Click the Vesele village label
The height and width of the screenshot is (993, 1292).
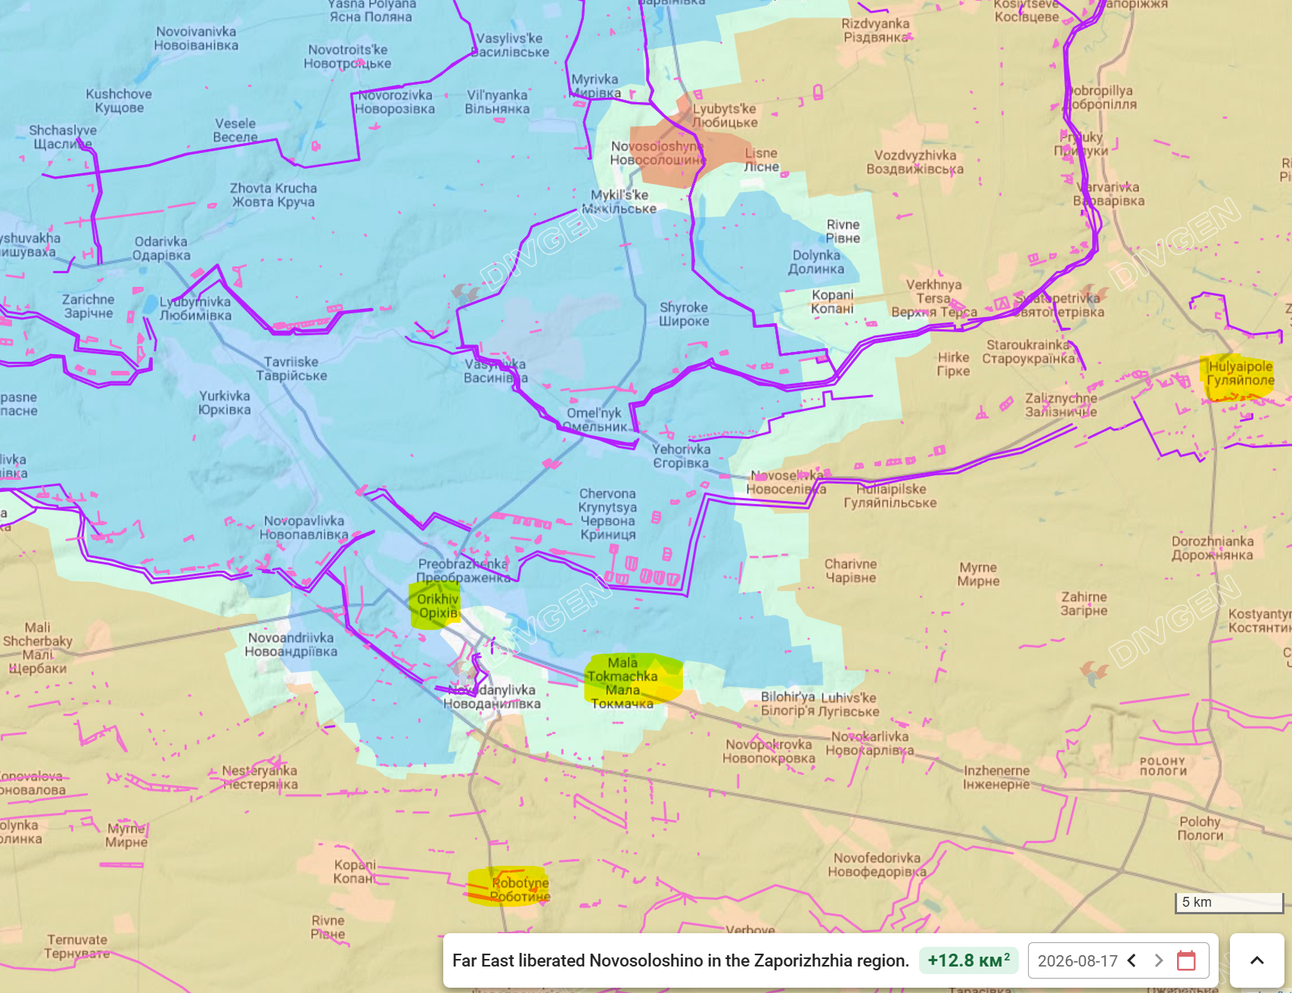coord(235,130)
